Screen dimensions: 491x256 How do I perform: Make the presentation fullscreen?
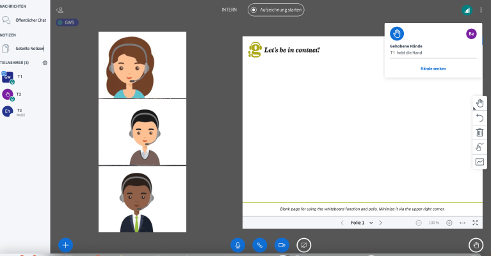click(475, 223)
